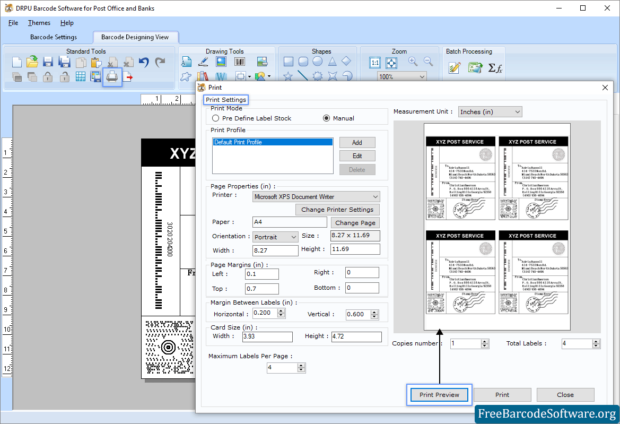620x424 pixels.
Task: Set zoom to 1:1 actual size
Action: click(375, 63)
